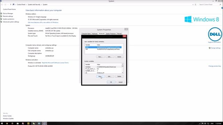Open System Protection tab in System Properties
The width and height of the screenshot is (223, 125).
point(111,34)
